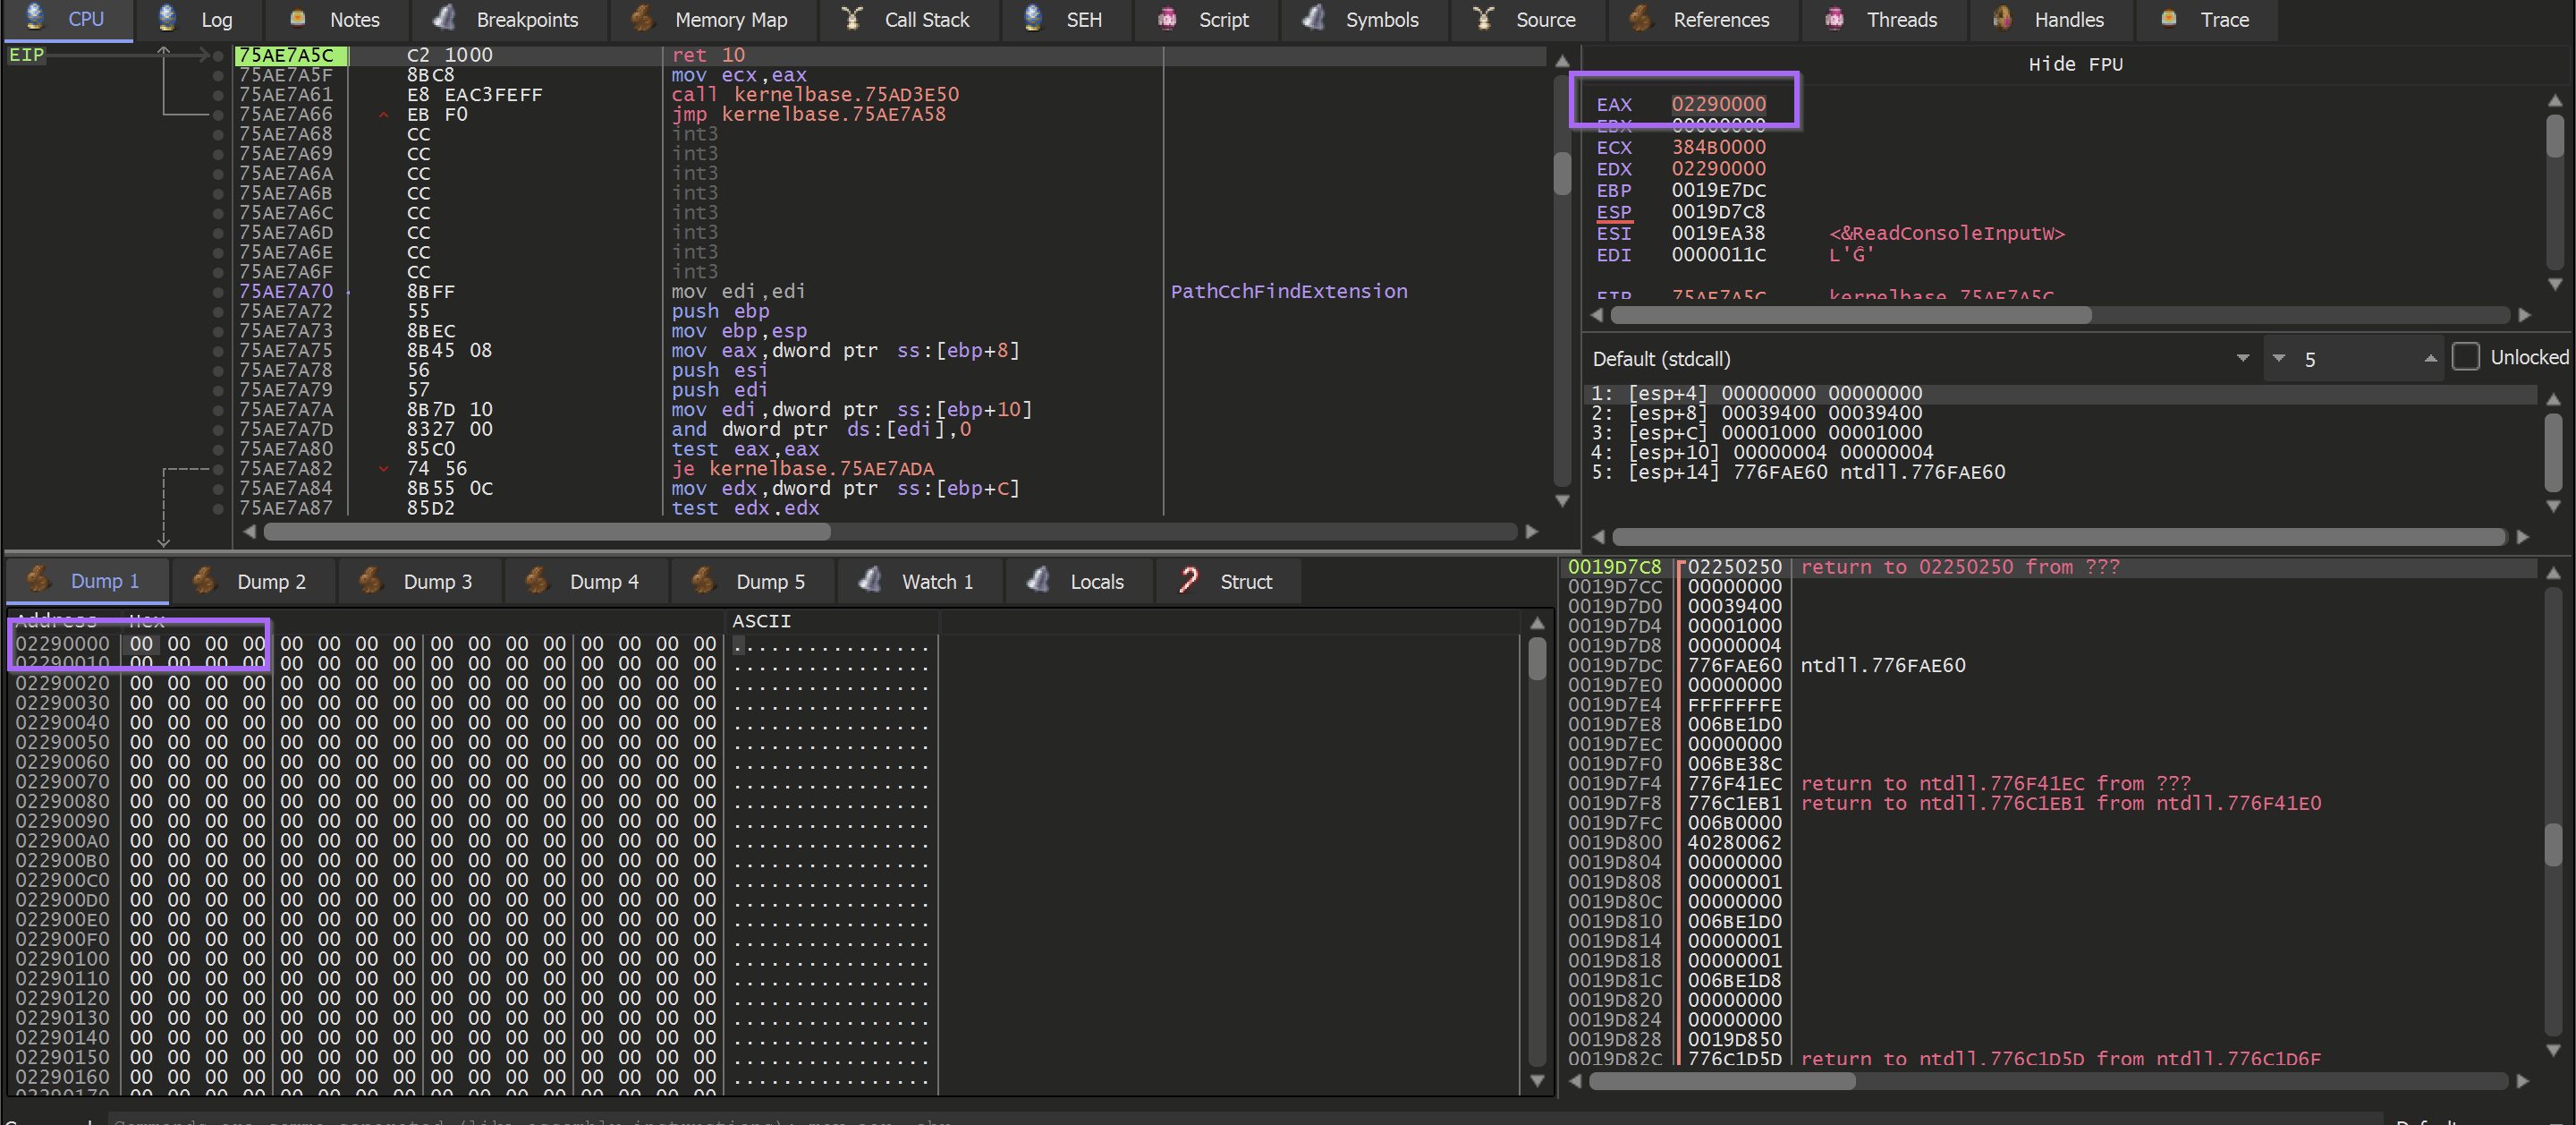2576x1125 pixels.
Task: Open the Breakpoints view icon
Action: 444,19
